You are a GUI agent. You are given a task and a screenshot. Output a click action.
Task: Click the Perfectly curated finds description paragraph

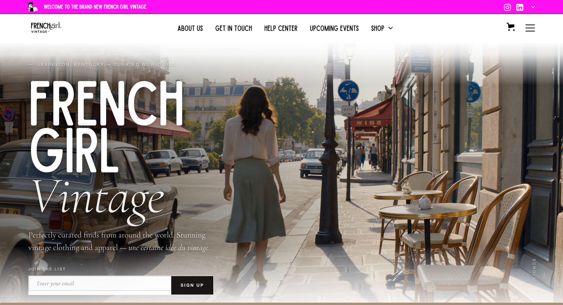click(119, 241)
